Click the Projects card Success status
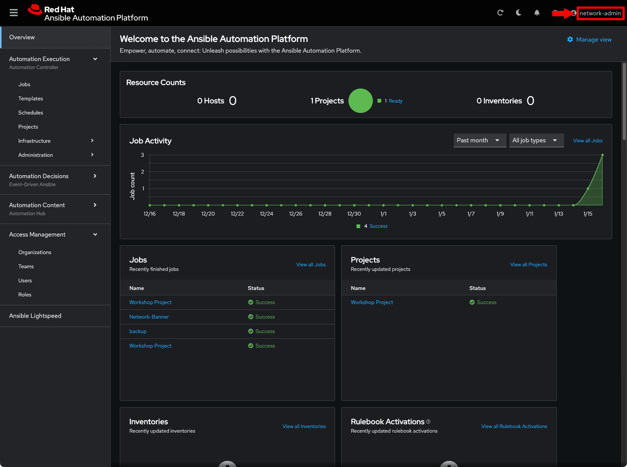Screen dimensions: 627x467 click(x=483, y=302)
